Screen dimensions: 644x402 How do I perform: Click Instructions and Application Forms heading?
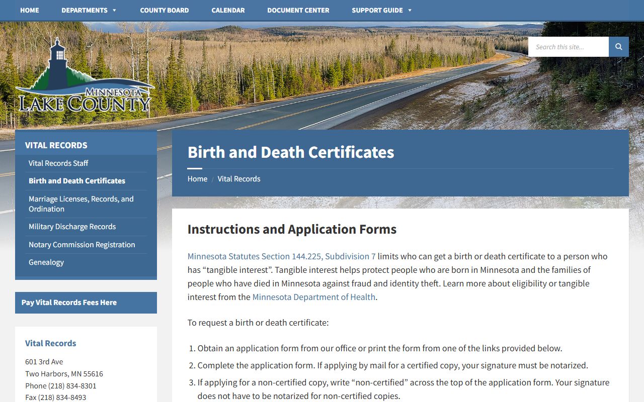click(x=292, y=230)
